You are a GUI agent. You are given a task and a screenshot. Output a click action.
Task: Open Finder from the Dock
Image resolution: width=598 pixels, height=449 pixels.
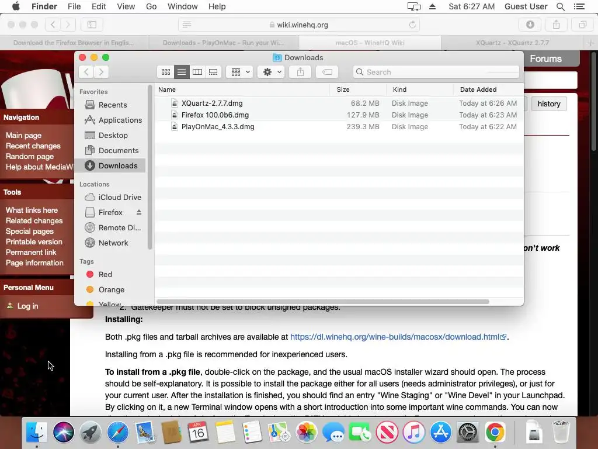coord(37,432)
